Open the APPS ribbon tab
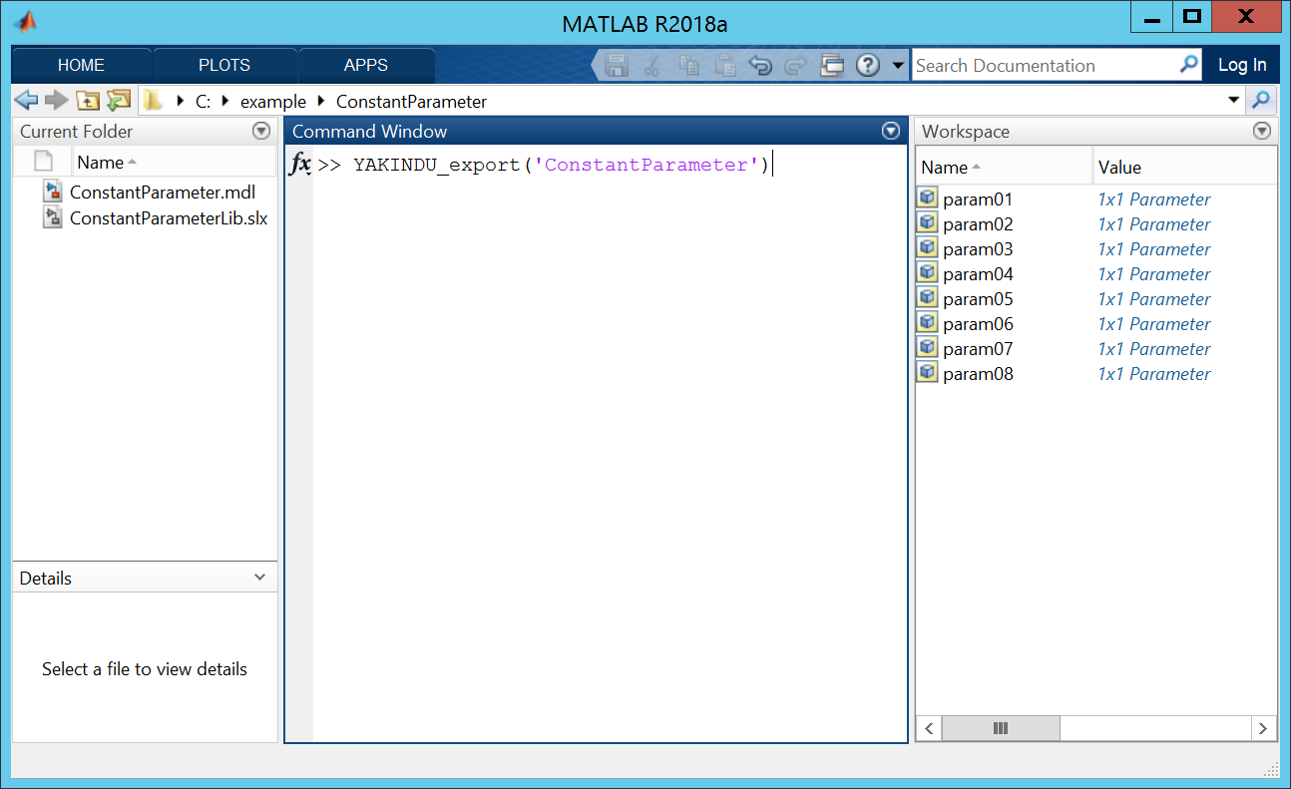 point(366,65)
